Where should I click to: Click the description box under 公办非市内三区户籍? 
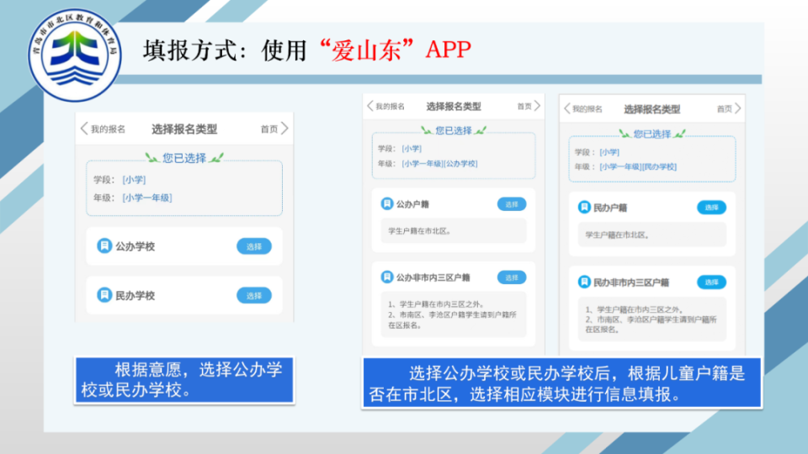(454, 314)
